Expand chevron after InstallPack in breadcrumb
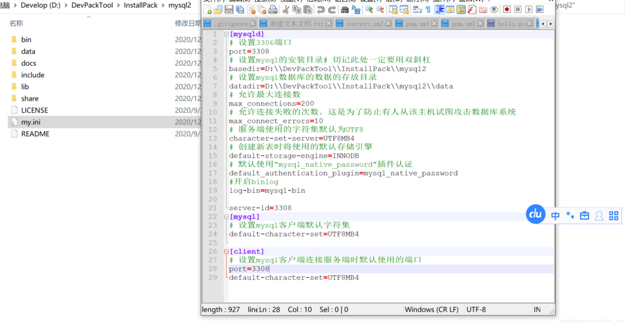This screenshot has width=628, height=326. [164, 5]
